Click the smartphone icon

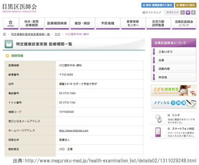pyautogui.click(x=158, y=132)
